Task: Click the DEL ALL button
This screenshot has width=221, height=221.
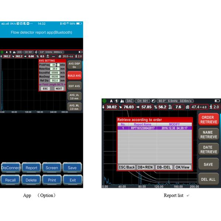Action: point(208,179)
